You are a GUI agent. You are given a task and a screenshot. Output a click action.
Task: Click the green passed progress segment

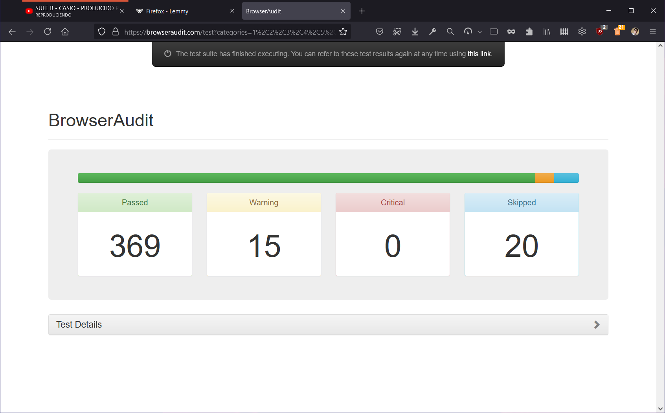click(307, 178)
